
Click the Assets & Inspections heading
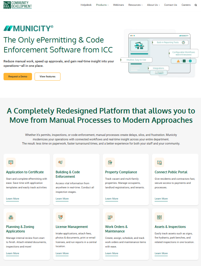170,227
